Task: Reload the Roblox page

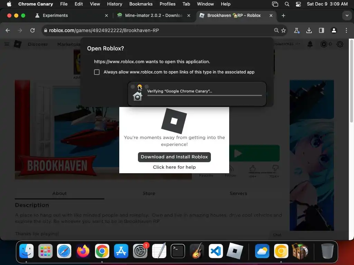Action: pos(32,30)
